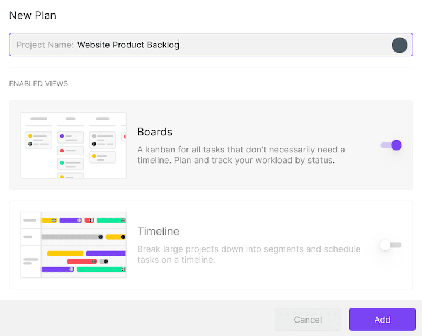
Task: Click the 'ENABLED VIEWS' section label
Action: pos(39,84)
